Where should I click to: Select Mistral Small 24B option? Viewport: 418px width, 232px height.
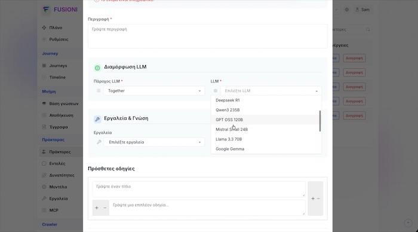[x=265, y=130]
